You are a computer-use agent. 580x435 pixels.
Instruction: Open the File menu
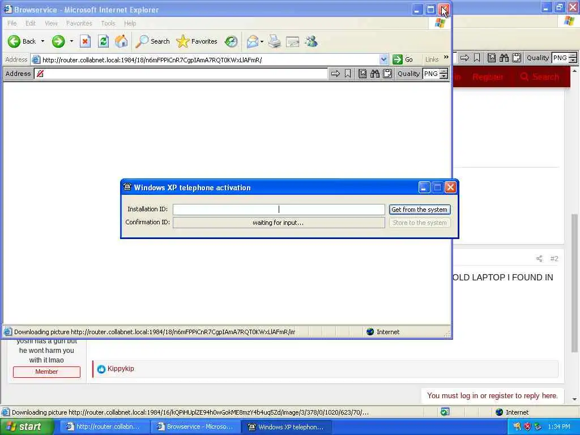pos(12,23)
